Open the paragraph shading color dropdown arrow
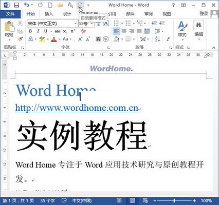The height and width of the screenshot is (205, 219). pos(122,39)
